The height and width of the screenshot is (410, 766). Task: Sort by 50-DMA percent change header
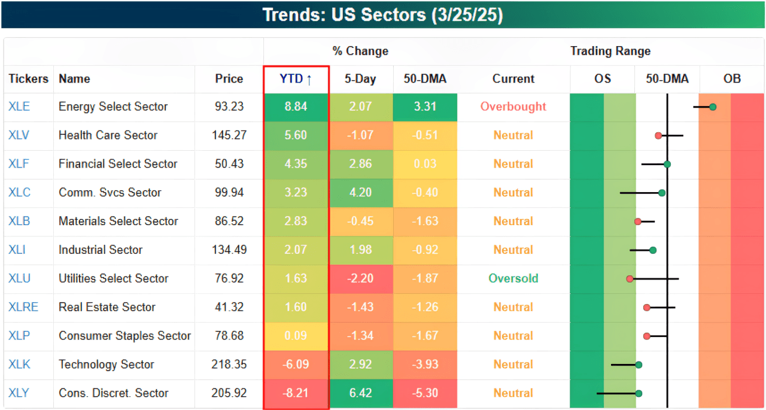(x=425, y=79)
